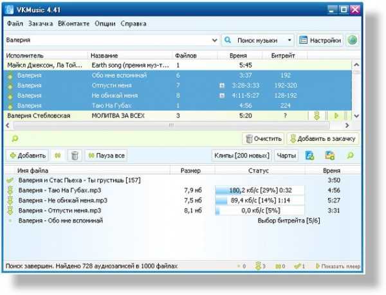Select the Отпусти меня result row
The height and width of the screenshot is (295, 386).
pos(178,85)
